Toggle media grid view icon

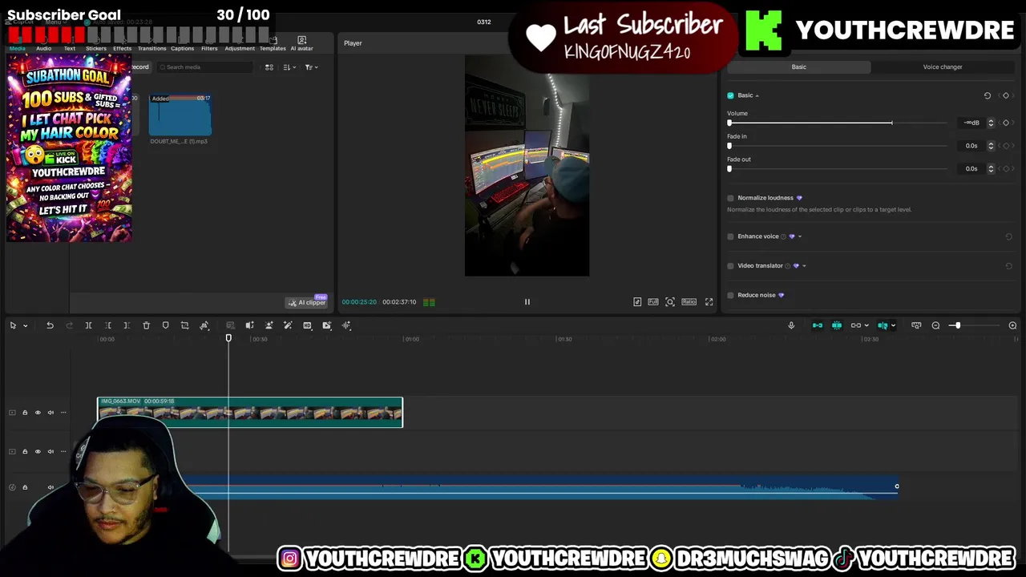point(269,67)
